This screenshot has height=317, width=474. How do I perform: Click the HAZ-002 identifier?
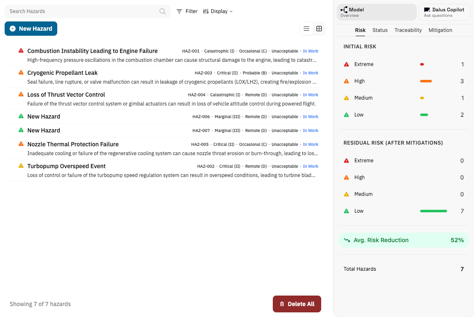206,166
